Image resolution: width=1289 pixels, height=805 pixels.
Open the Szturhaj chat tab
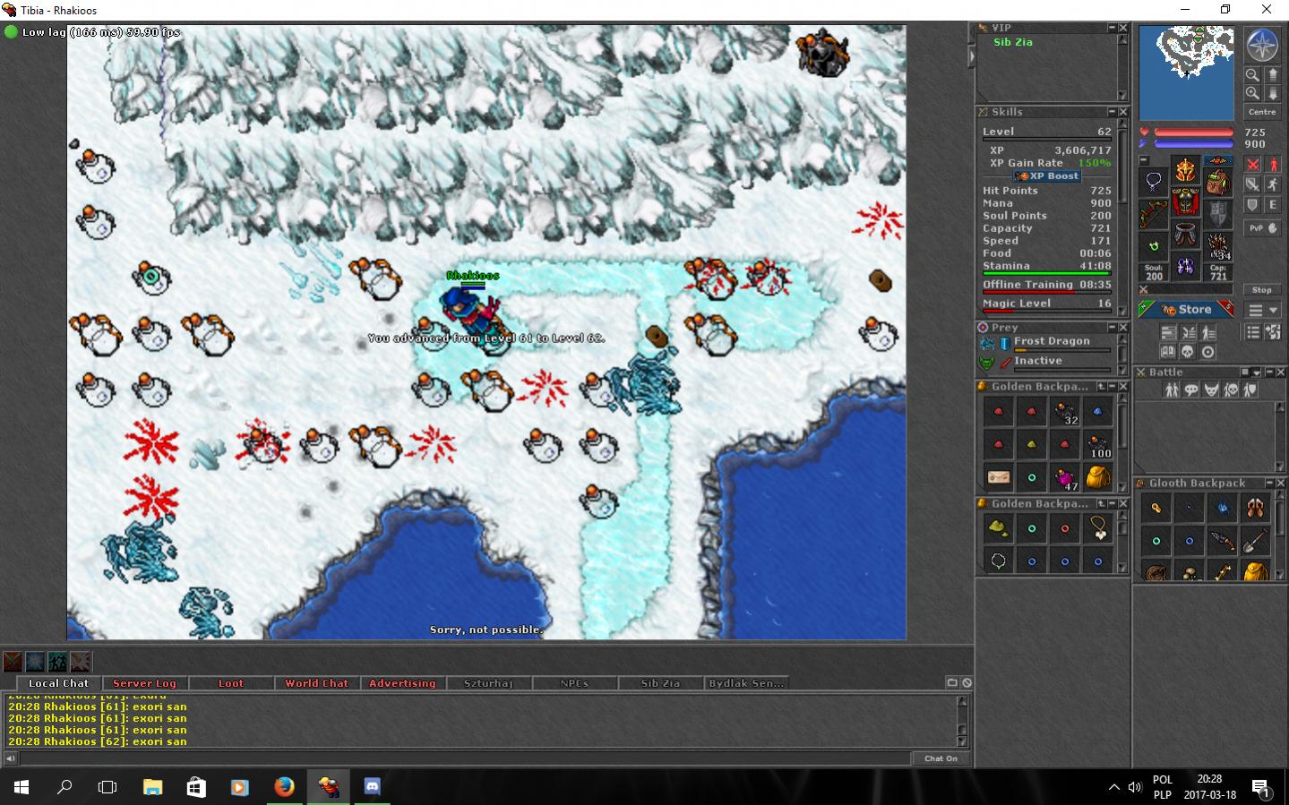pos(488,683)
